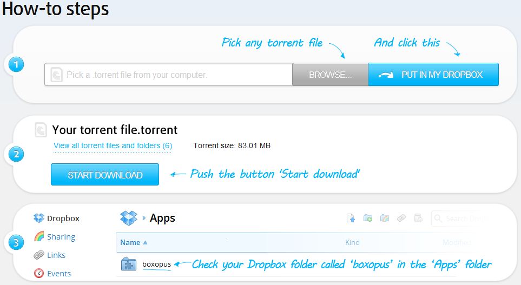
Task: Click the upload file toolbar icon
Action: [351, 218]
